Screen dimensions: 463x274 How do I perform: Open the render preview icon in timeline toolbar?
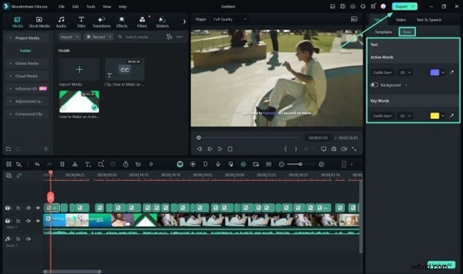[193, 164]
